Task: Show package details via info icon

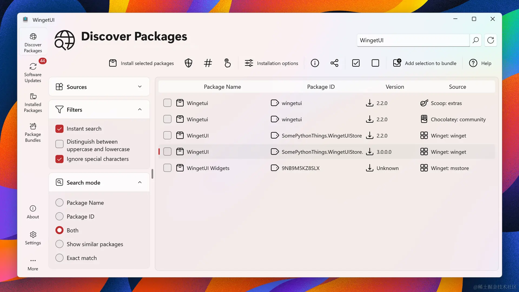Action: pyautogui.click(x=315, y=63)
